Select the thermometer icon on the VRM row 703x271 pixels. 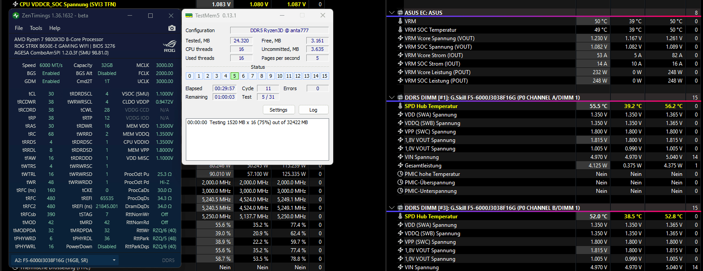(400, 21)
